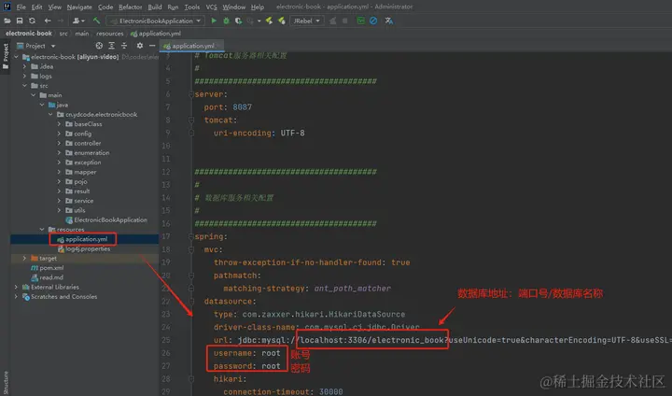Expand the target folder
The width and height of the screenshot is (672, 396).
[x=24, y=259]
